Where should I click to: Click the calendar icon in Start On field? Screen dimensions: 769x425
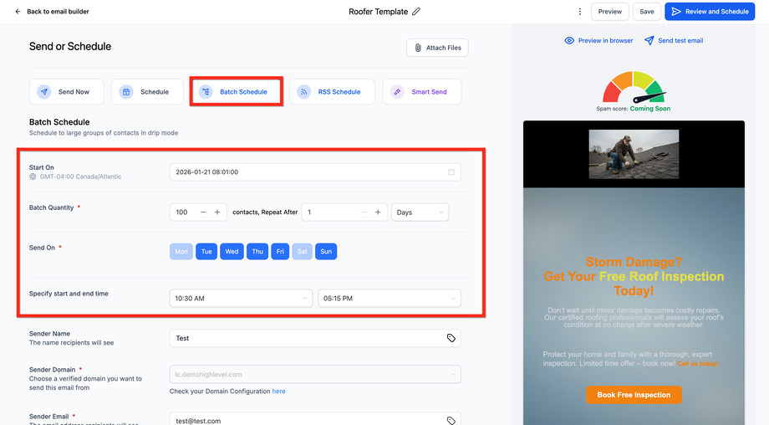[451, 172]
